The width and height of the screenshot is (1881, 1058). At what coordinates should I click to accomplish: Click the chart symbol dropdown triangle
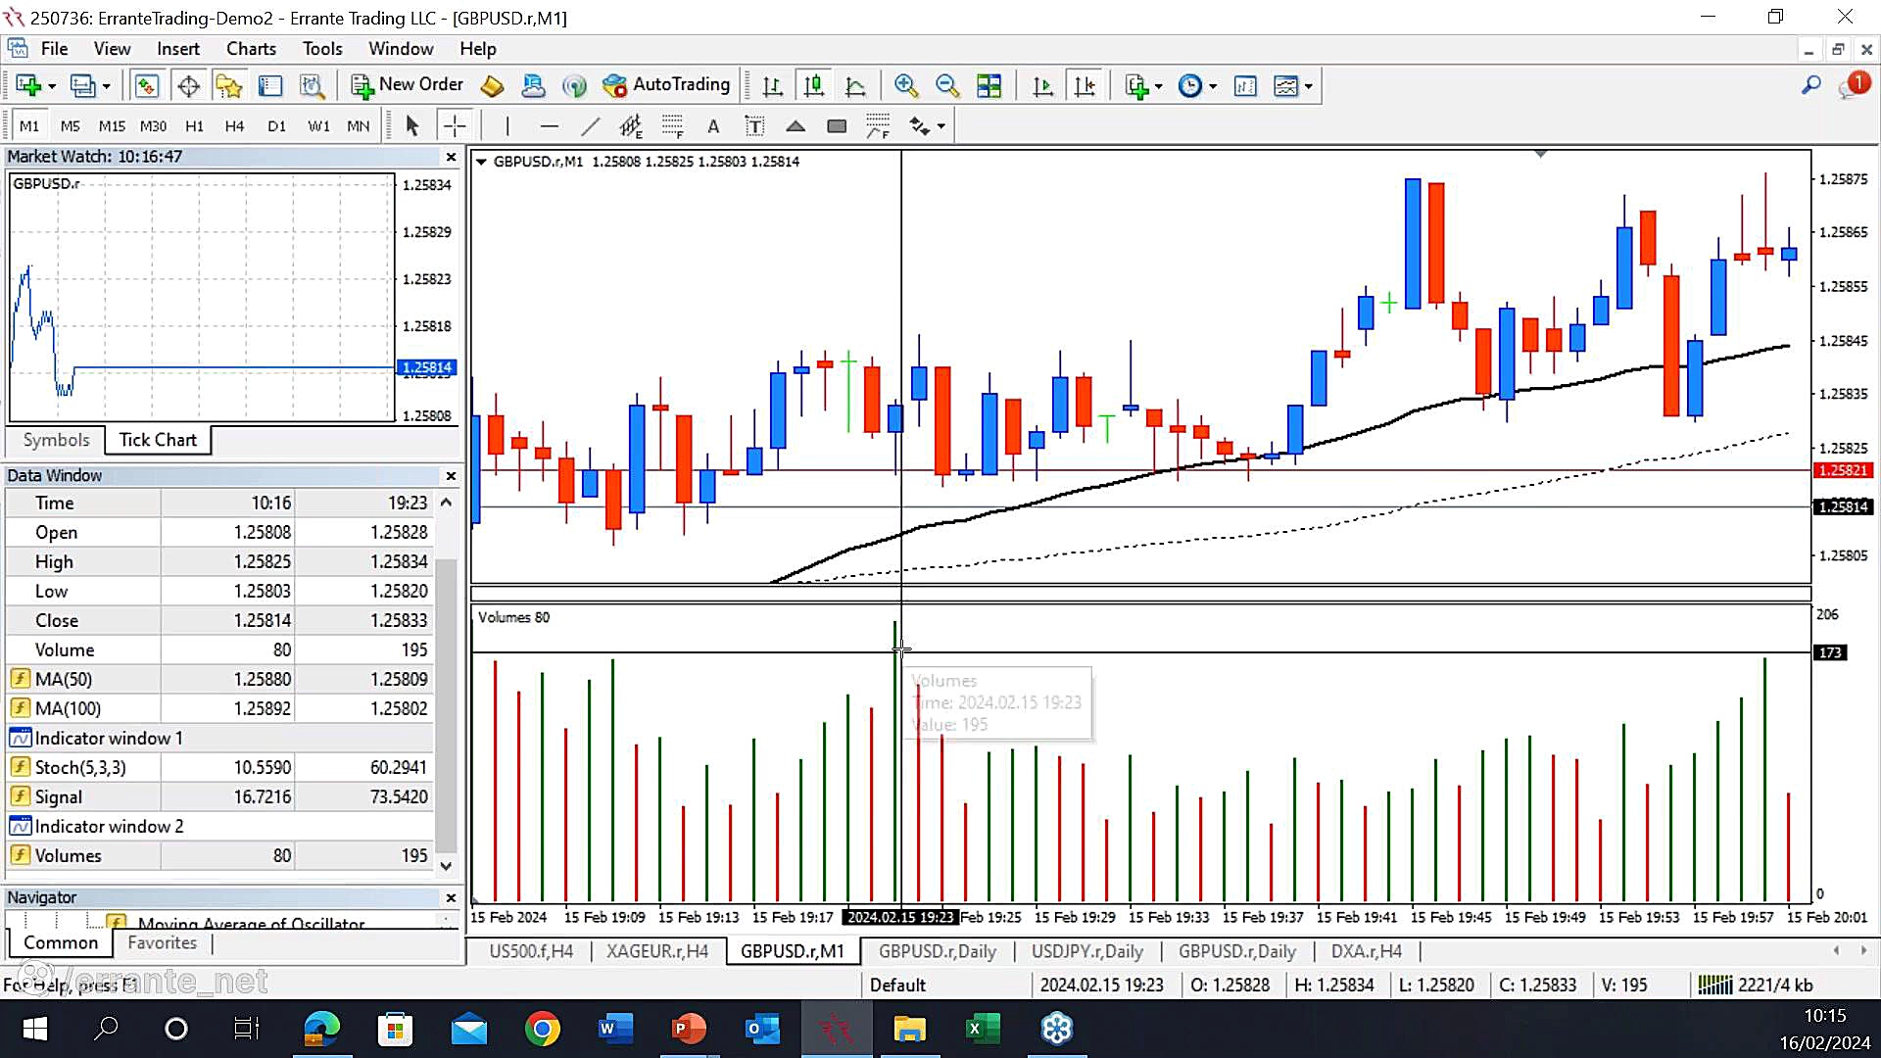point(481,162)
